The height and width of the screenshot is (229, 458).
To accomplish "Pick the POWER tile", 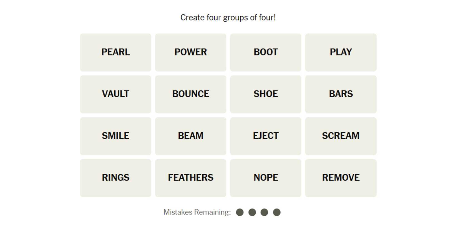I will tap(190, 52).
